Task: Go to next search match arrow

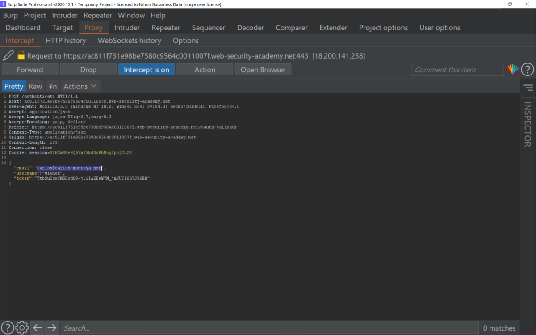Action: click(52, 328)
